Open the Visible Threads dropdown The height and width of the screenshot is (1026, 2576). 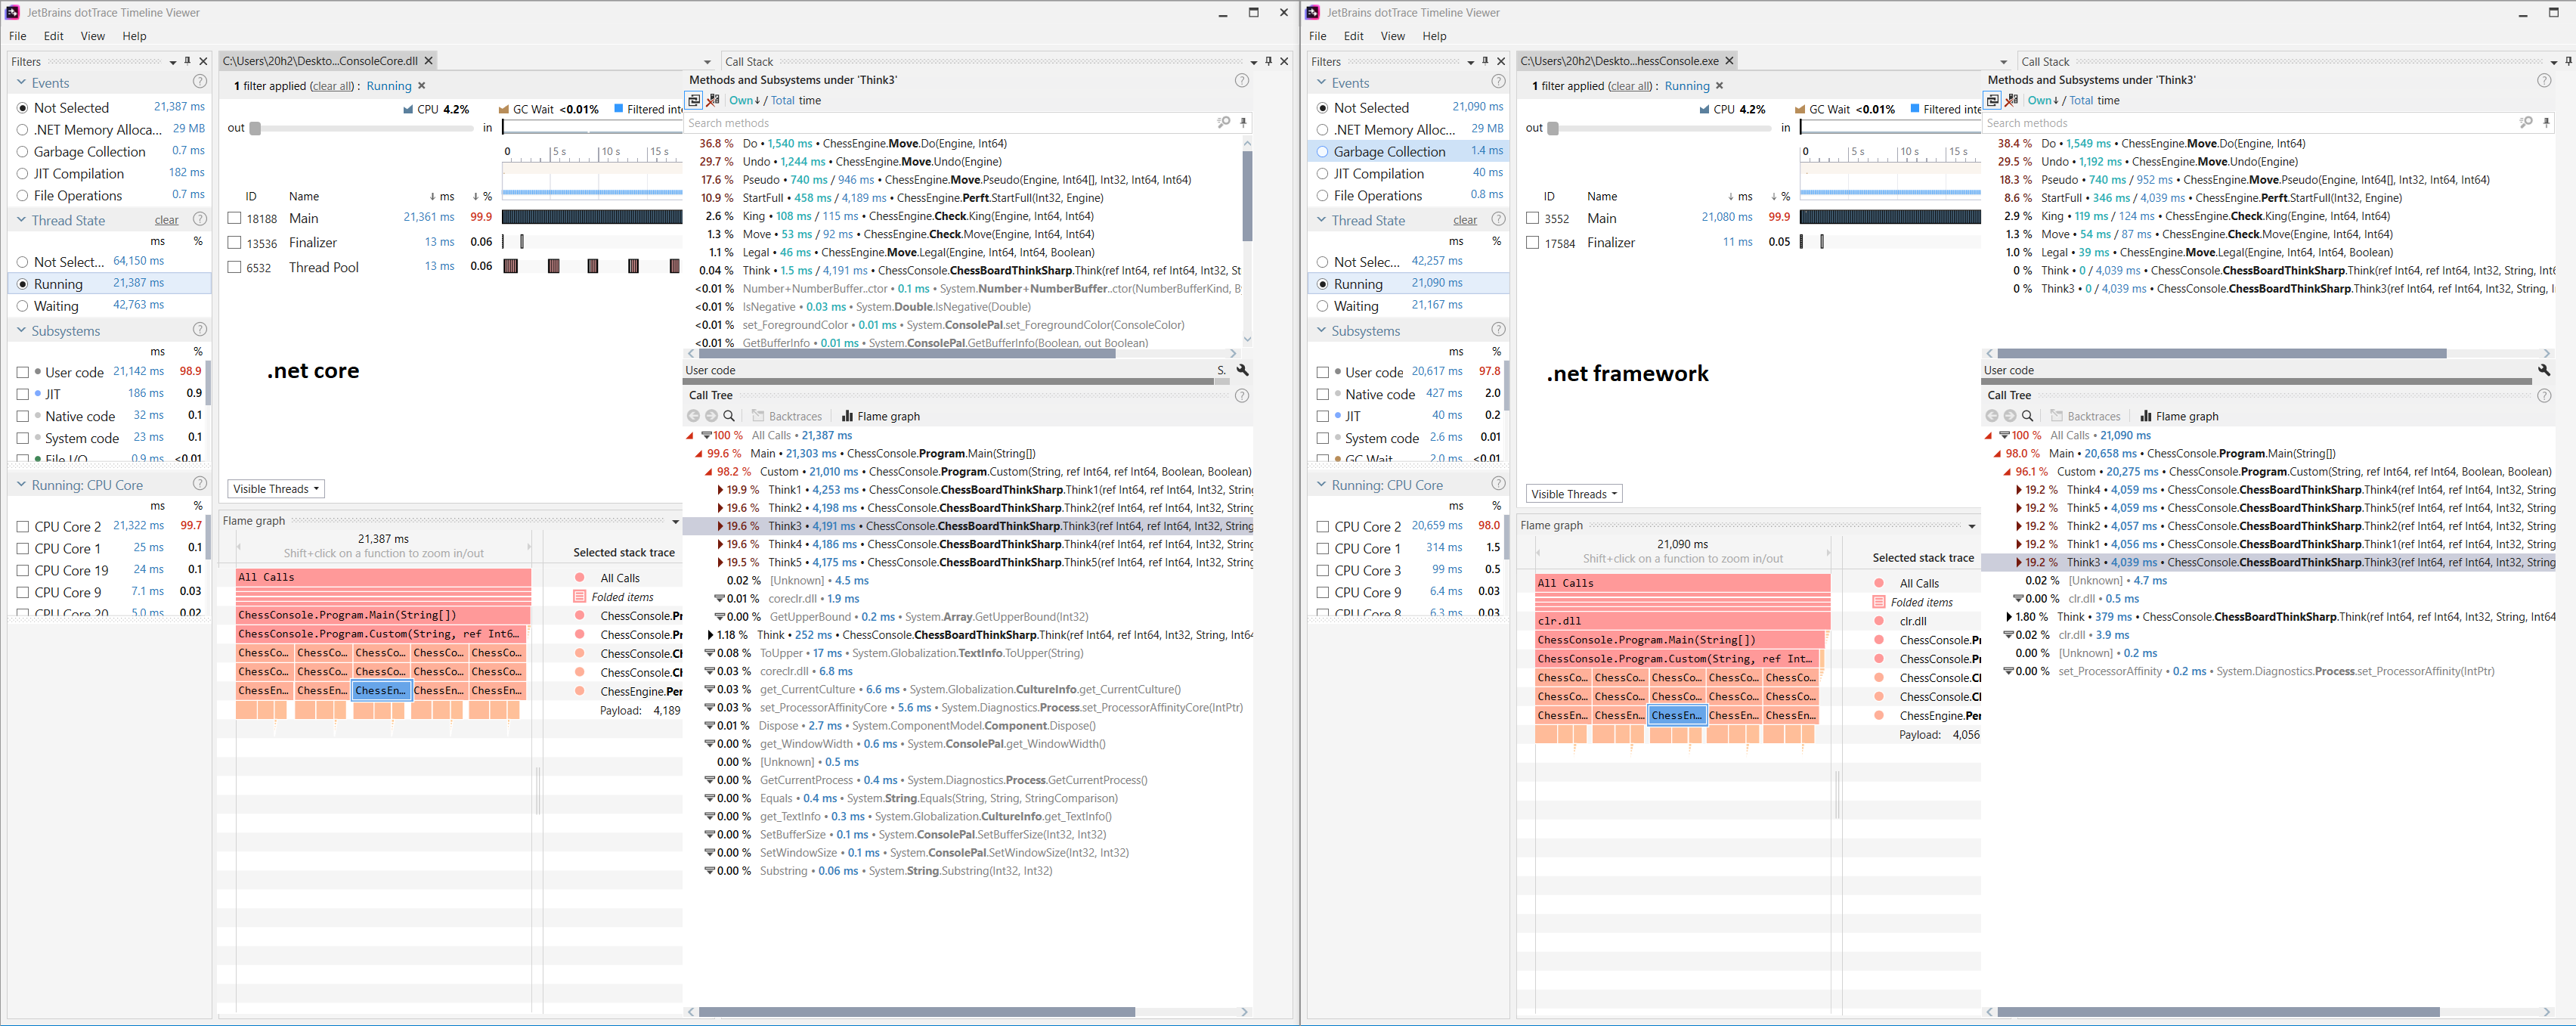(x=275, y=489)
